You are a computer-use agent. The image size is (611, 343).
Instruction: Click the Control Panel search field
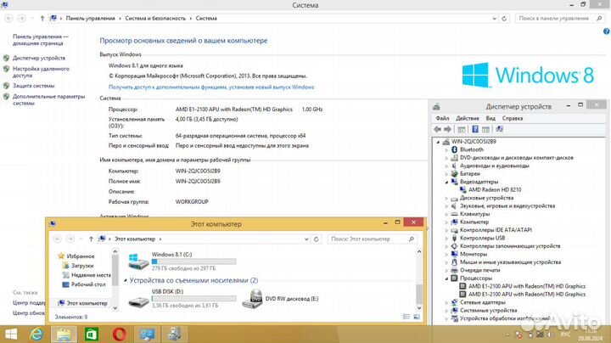click(560, 19)
